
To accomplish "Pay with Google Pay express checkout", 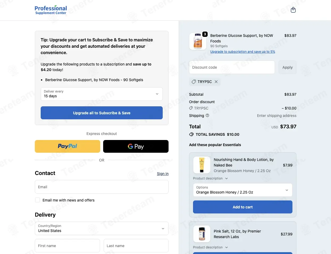I will pyautogui.click(x=136, y=146).
